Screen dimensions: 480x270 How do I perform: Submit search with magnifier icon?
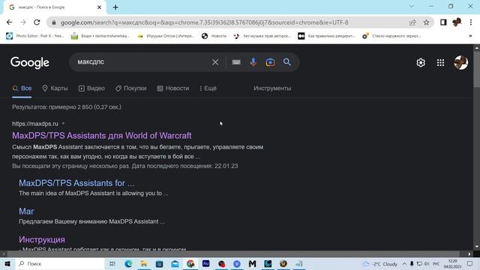coord(286,62)
